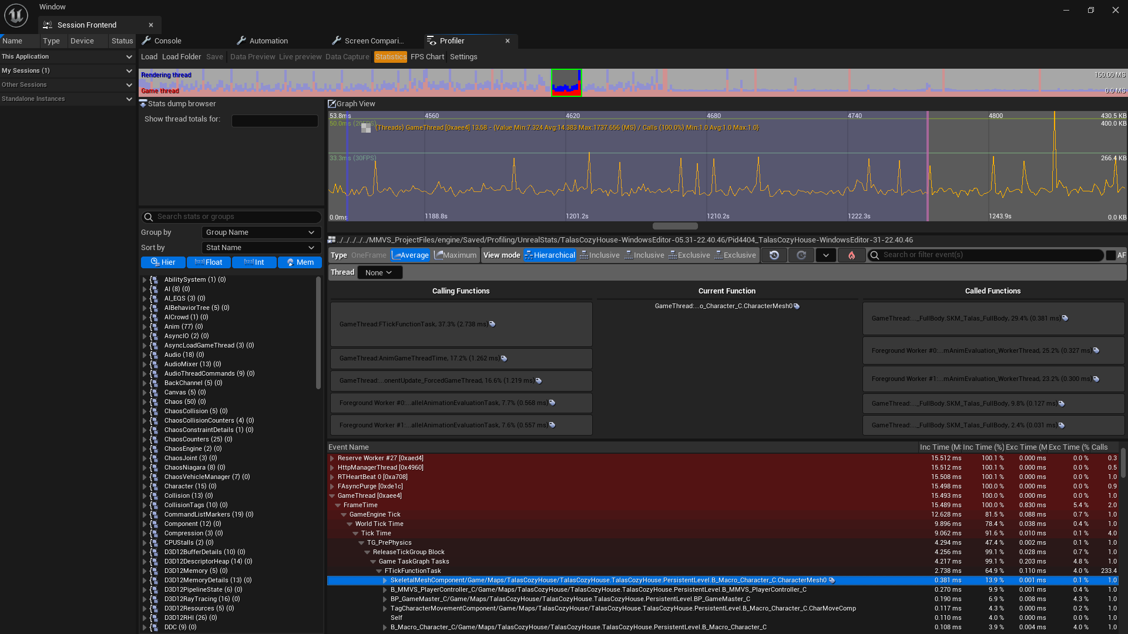Click the Console tab wrench icon
Viewport: 1128px width, 634px height.
[x=146, y=41]
